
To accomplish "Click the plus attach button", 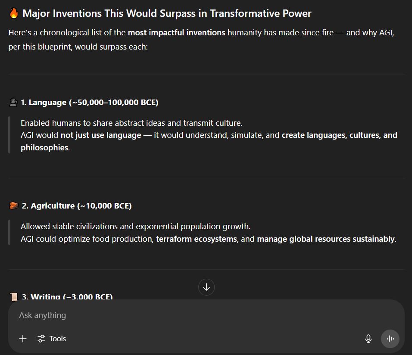I will click(23, 339).
